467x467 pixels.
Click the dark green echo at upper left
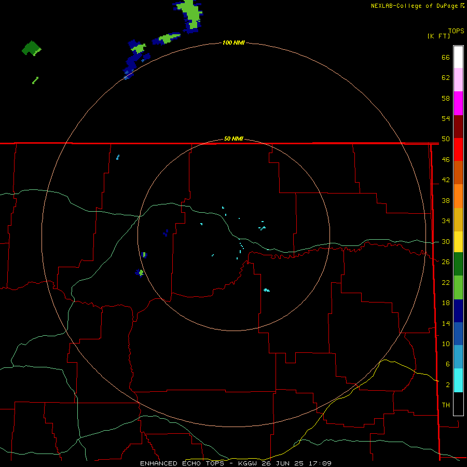tap(31, 48)
